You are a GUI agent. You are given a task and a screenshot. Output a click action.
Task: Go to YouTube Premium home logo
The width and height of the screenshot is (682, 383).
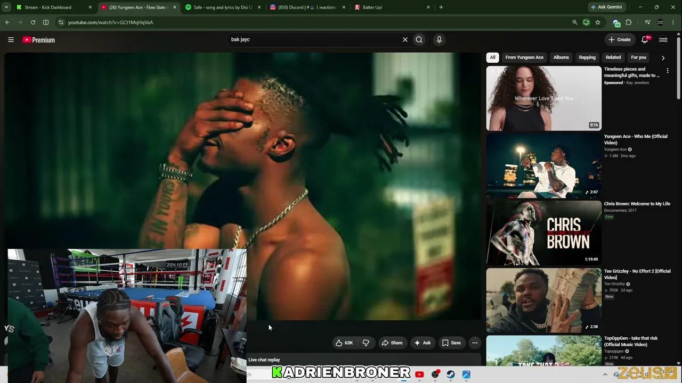38,40
